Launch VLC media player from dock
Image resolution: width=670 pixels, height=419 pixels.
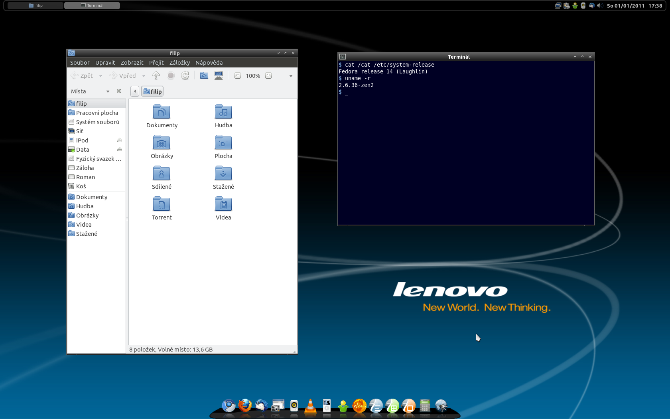pos(310,405)
